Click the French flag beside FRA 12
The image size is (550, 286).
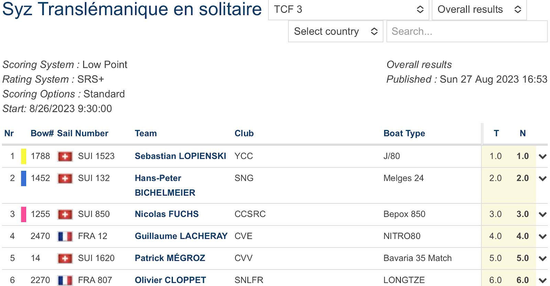tap(65, 236)
